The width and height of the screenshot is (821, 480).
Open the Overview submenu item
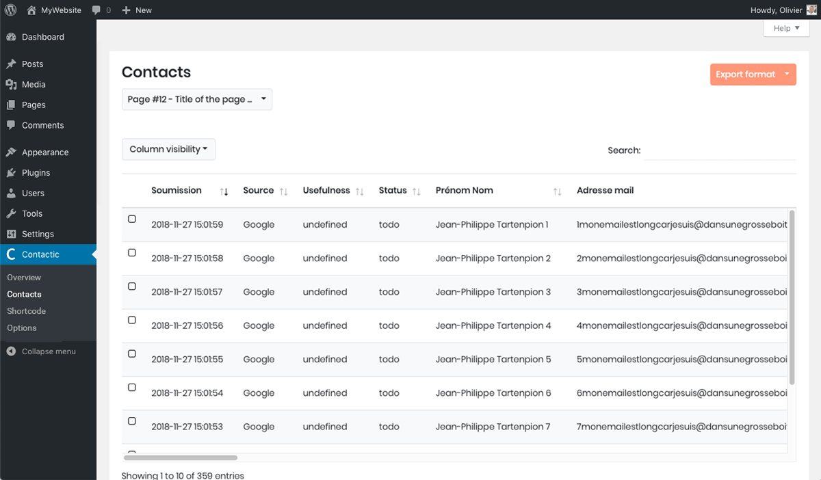point(24,278)
